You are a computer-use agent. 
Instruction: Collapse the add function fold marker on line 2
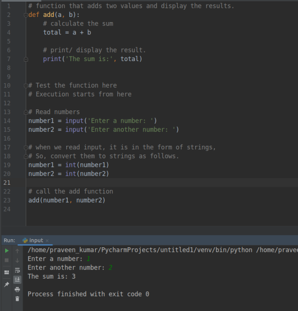[x=26, y=15]
